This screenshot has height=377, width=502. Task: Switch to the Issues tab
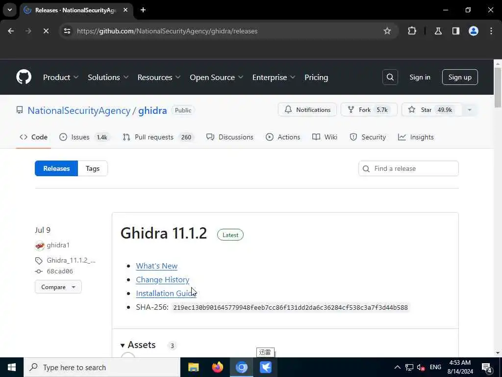(x=85, y=137)
